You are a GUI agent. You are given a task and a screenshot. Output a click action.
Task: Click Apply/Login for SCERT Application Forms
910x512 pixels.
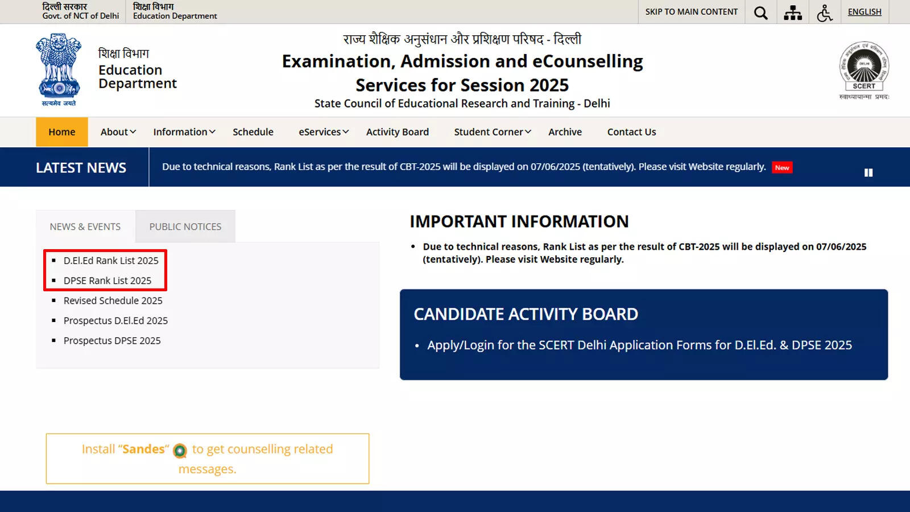(x=640, y=345)
